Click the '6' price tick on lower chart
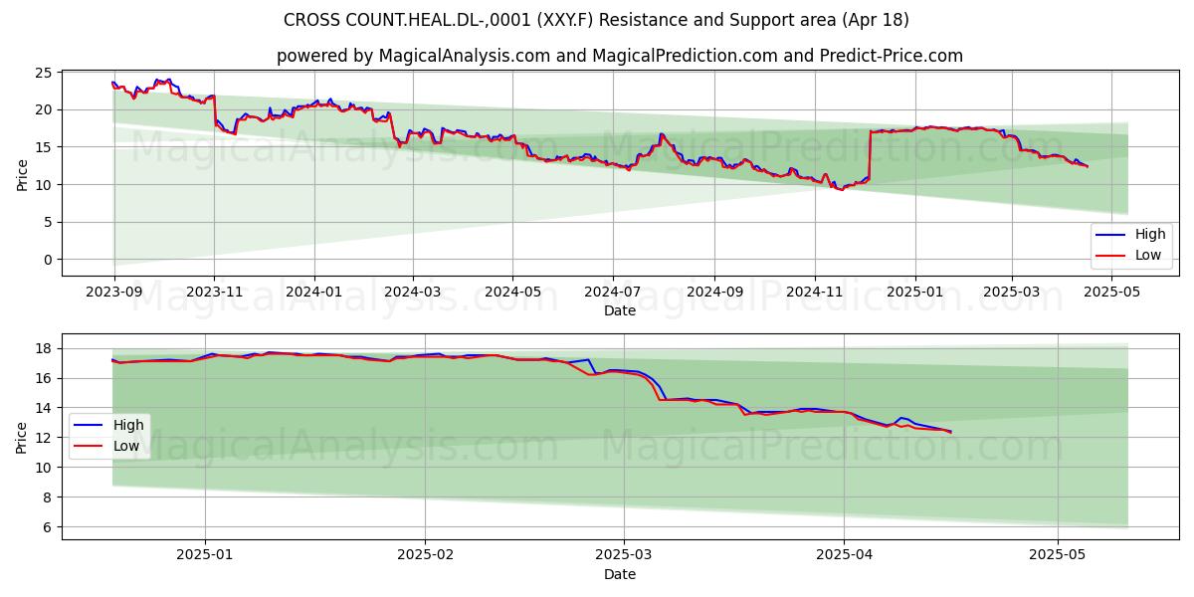This screenshot has width=1194, height=597. tap(49, 526)
